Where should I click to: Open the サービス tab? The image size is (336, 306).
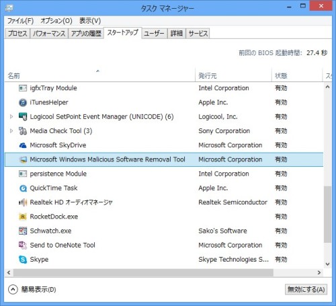click(198, 34)
